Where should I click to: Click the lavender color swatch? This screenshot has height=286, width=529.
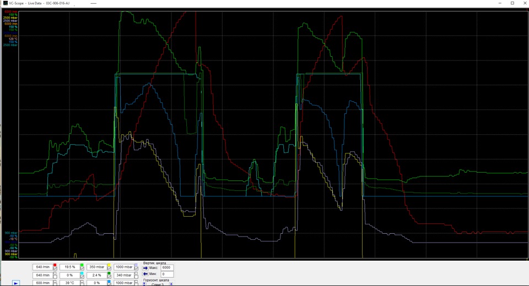[x=136, y=265]
